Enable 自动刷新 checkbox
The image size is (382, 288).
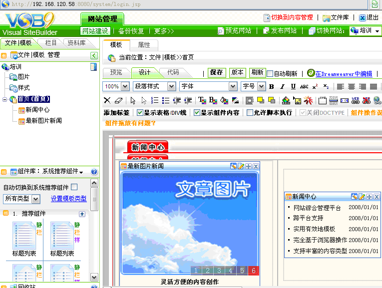click(270, 73)
